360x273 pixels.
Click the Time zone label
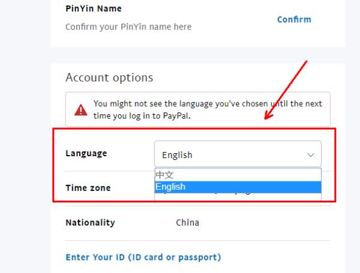(x=88, y=188)
